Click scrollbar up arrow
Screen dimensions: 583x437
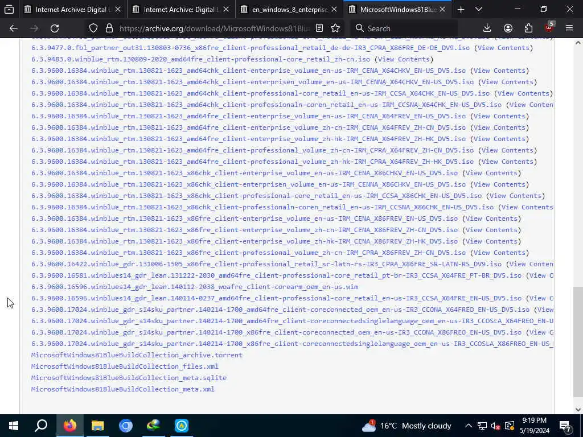[577, 43]
